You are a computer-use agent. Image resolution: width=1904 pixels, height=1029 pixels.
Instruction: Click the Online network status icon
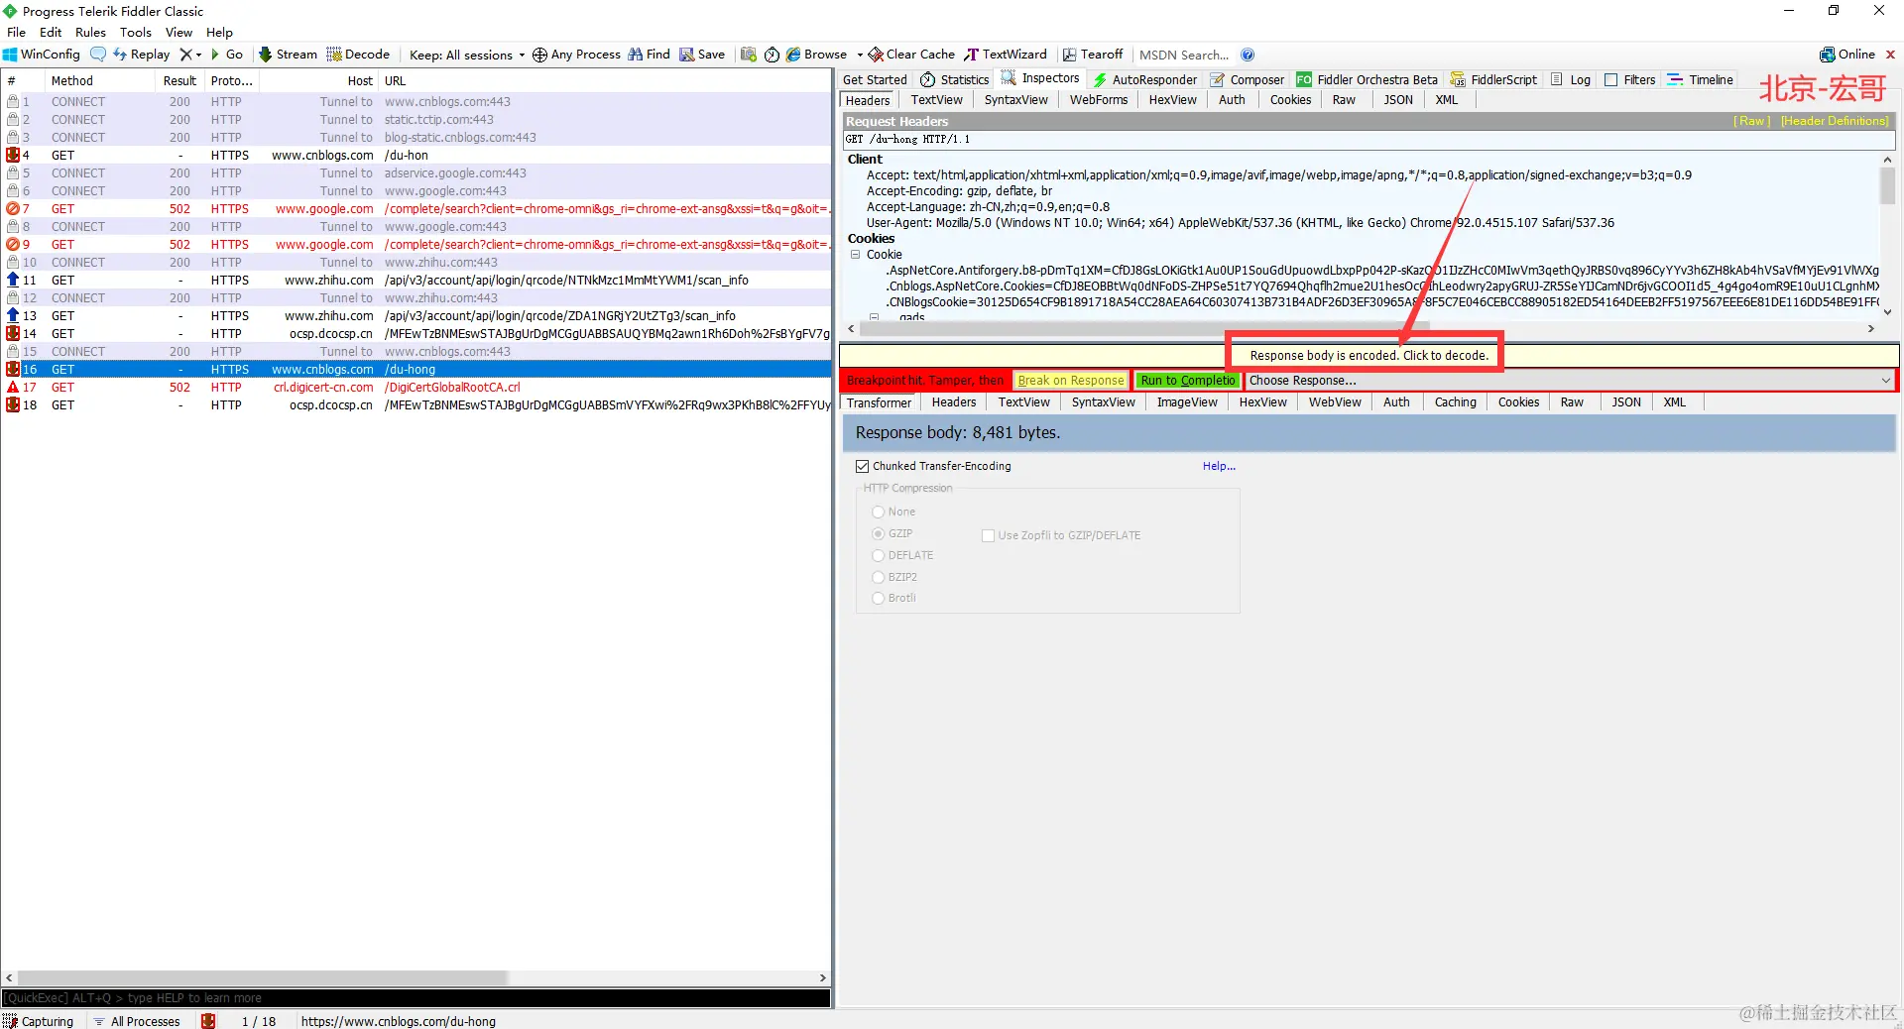(x=1827, y=55)
